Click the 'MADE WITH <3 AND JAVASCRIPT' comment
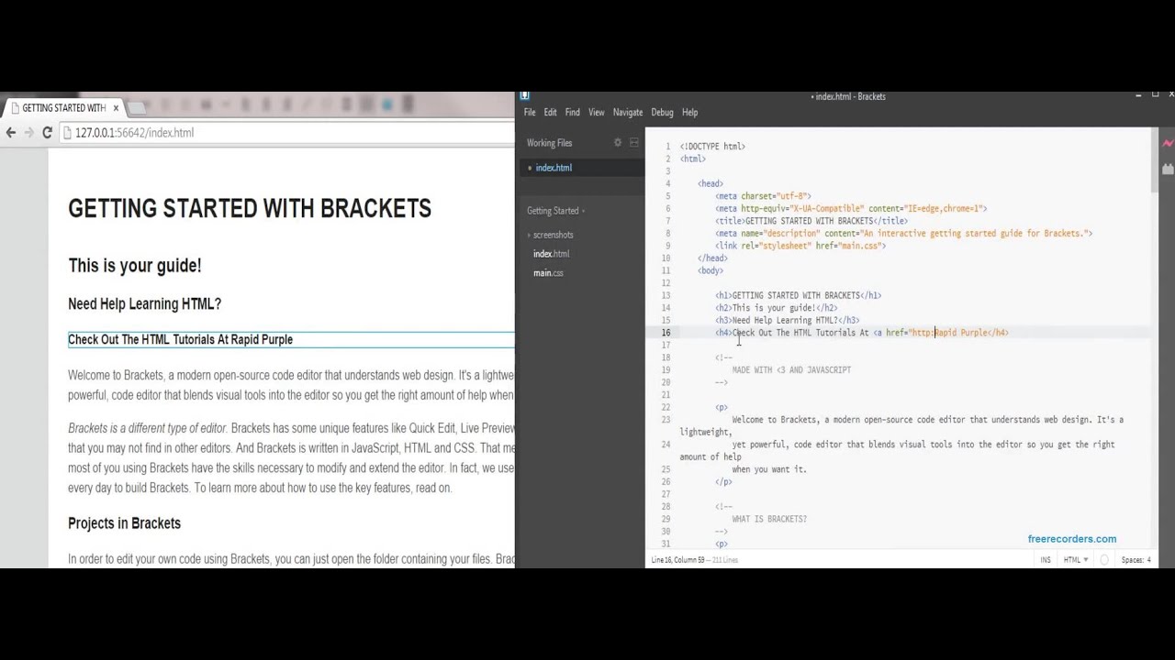This screenshot has width=1175, height=660. tap(791, 370)
